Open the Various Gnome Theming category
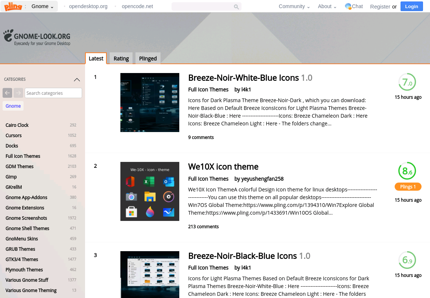The width and height of the screenshot is (430, 298). [31, 291]
